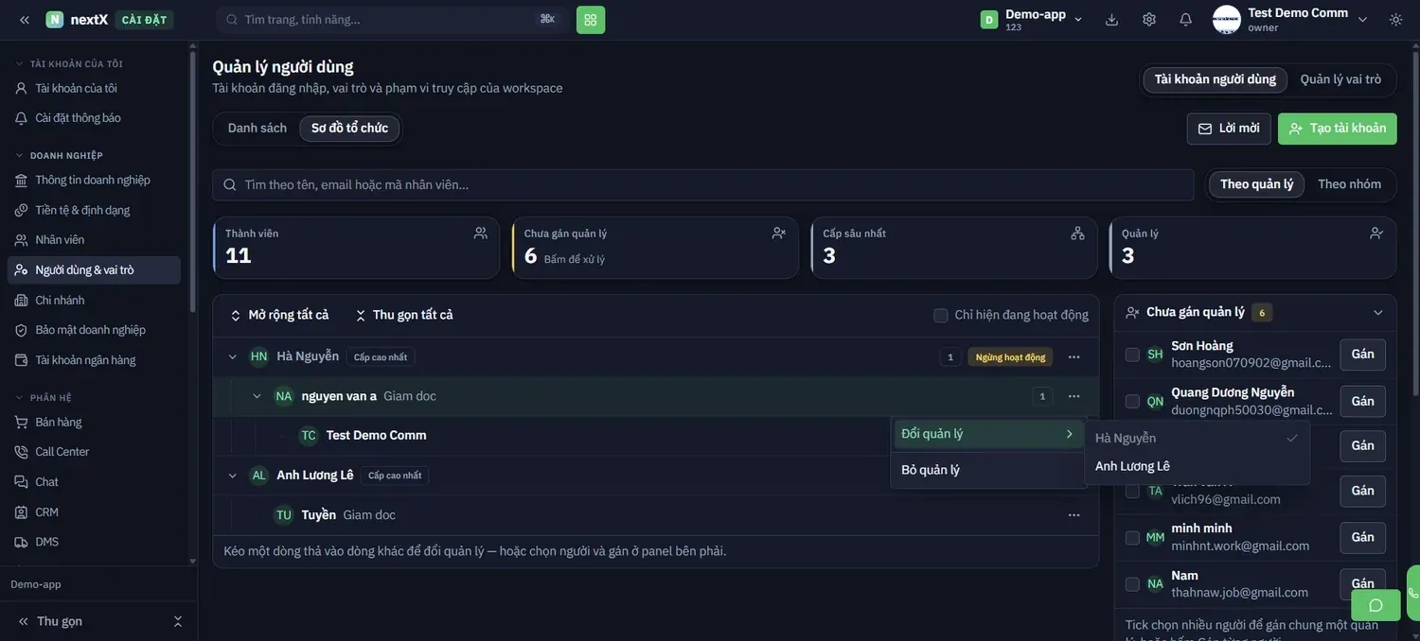Screen dimensions: 1420x641
Task: Open the notifications bell icon
Action: (1185, 19)
